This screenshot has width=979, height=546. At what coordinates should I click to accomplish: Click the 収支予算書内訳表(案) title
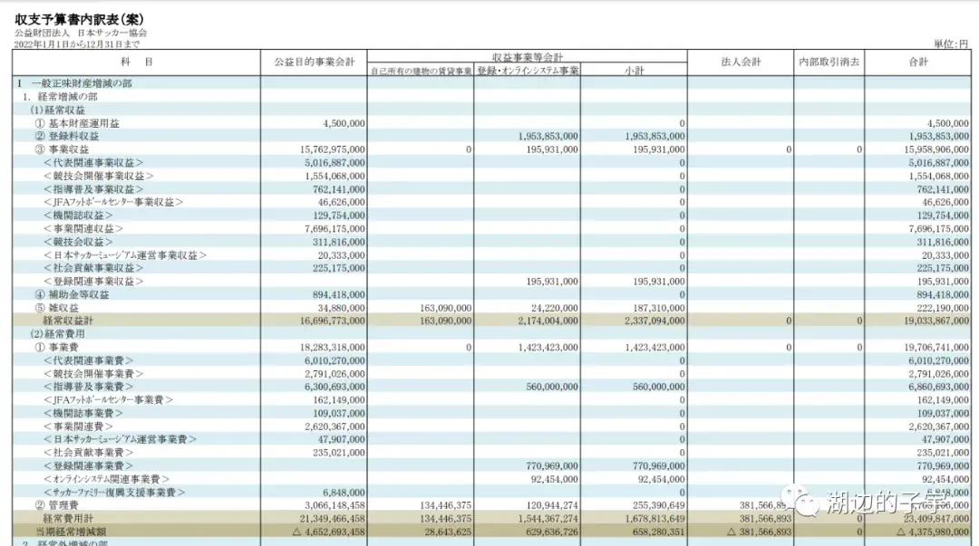point(79,19)
